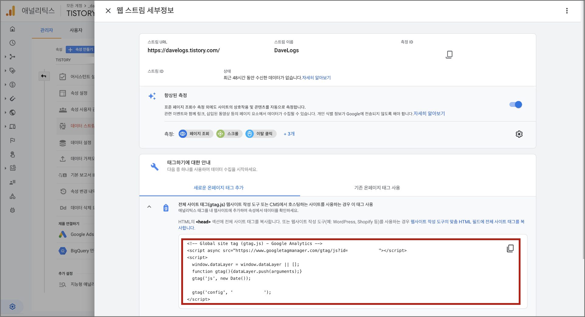Open 속성 설정 in admin list

(76, 93)
